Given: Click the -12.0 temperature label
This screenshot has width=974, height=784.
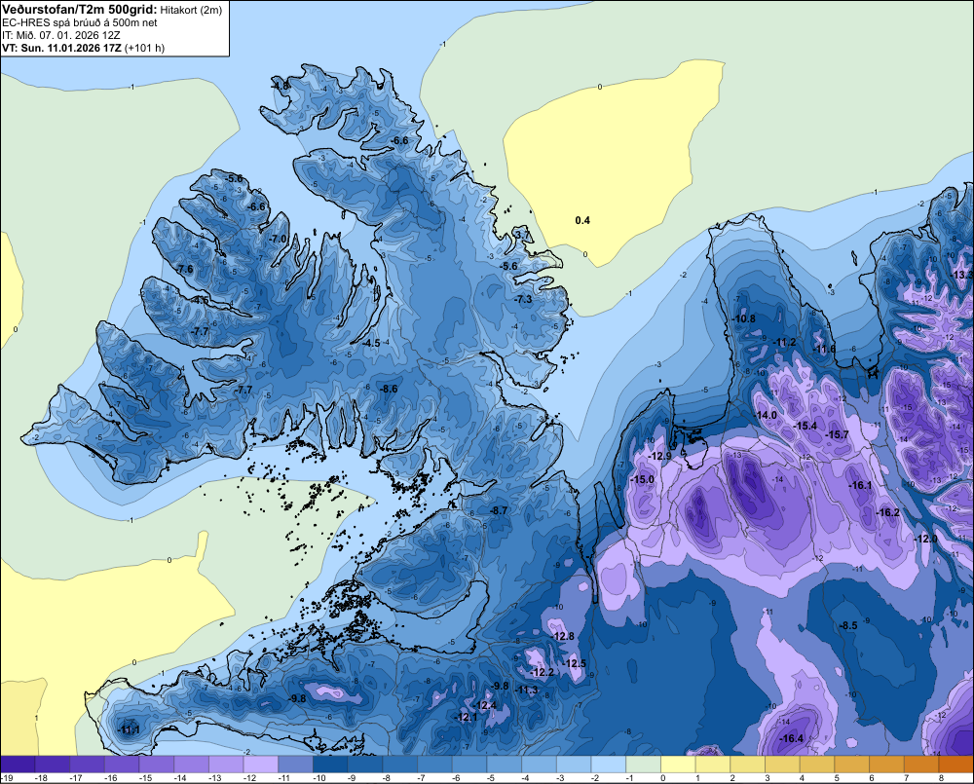Looking at the screenshot, I should click(x=925, y=539).
